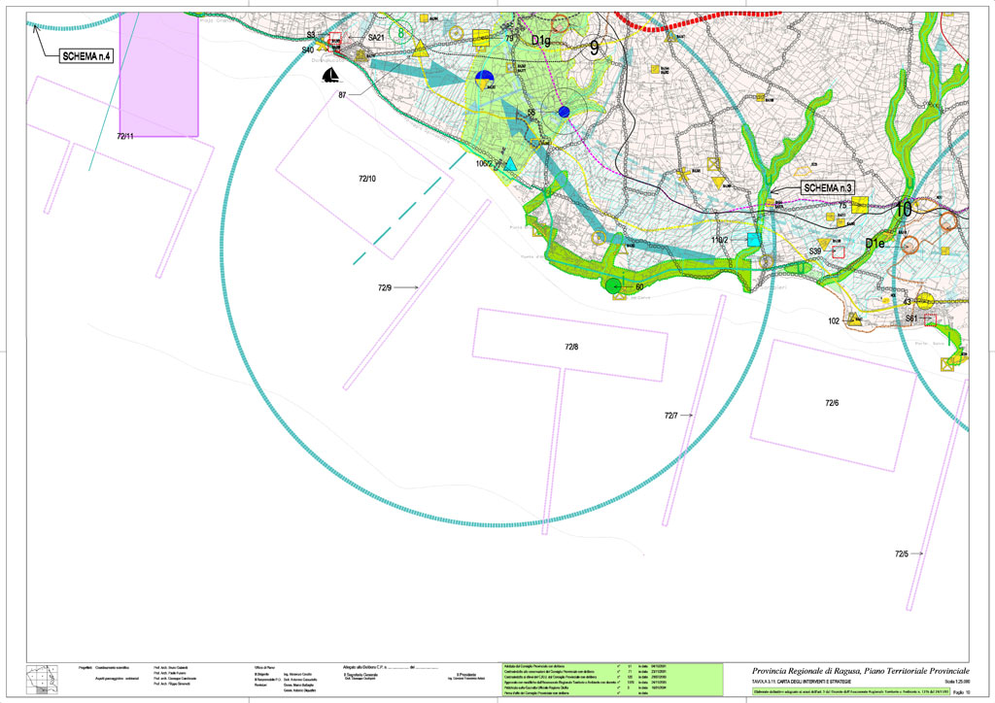Select the 72/8 sea zone label
The width and height of the screenshot is (995, 703).
571,347
